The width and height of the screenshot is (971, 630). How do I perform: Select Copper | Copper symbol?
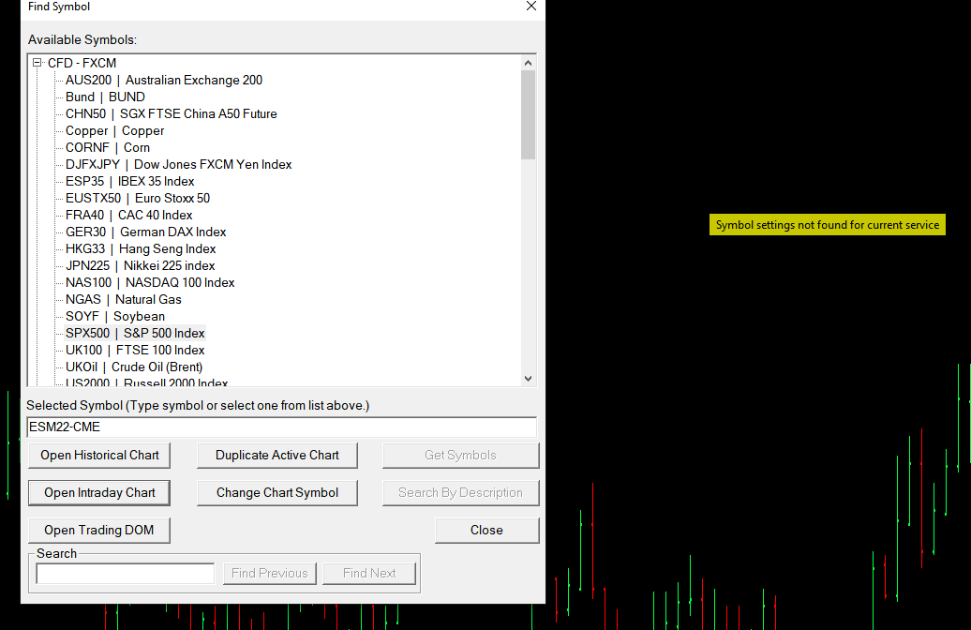coord(115,130)
